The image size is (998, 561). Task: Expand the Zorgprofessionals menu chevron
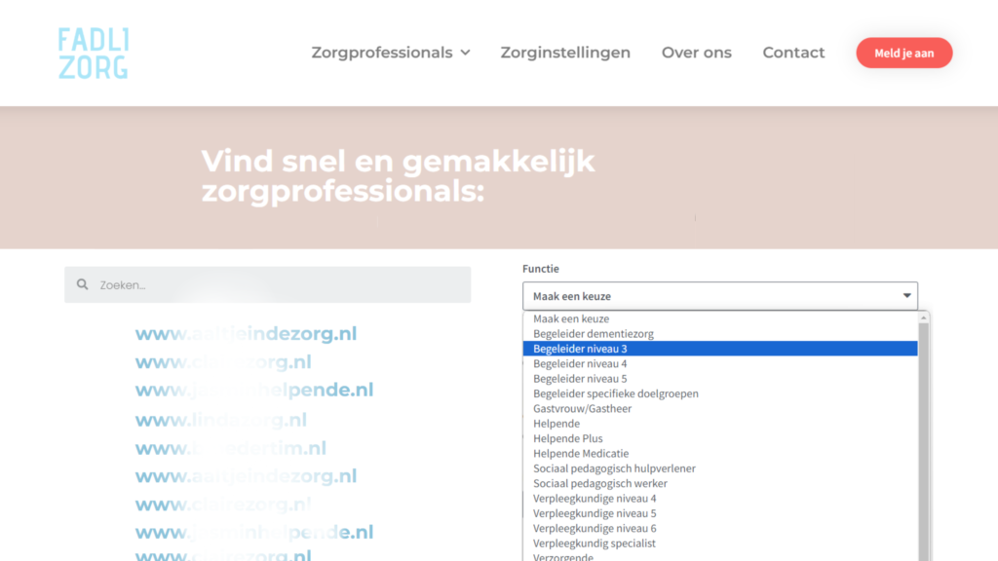point(465,53)
